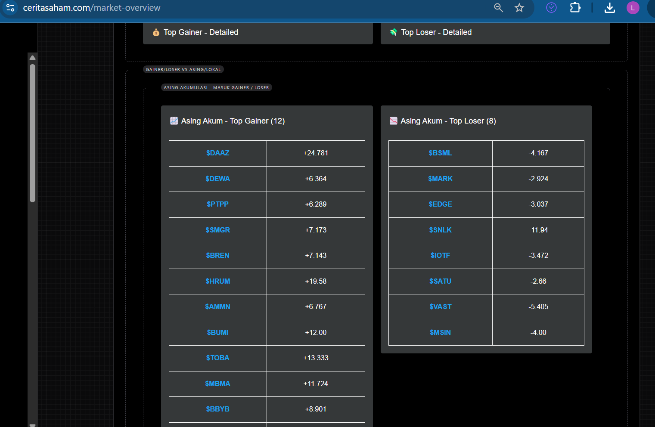Click the chart icon beside Asing Akum Top Loser
The width and height of the screenshot is (655, 427).
[x=393, y=121]
